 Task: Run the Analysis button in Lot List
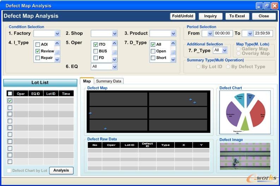(x=61, y=171)
